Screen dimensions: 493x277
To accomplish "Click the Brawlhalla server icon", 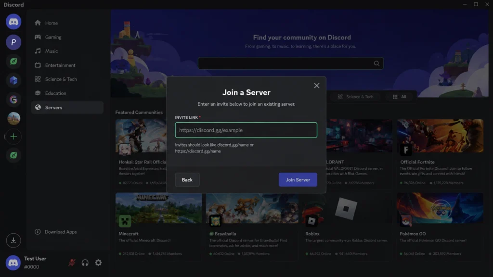I will 215,221.
